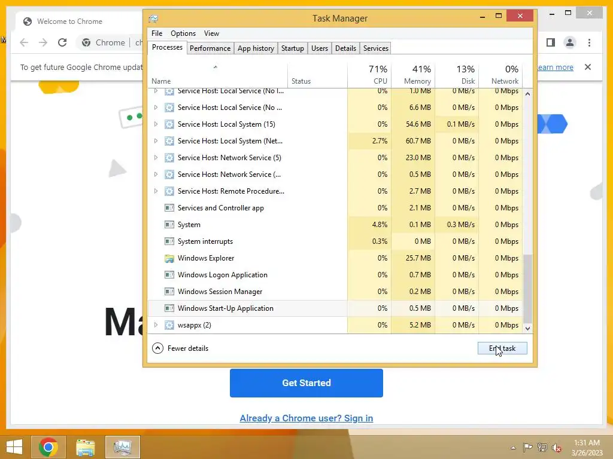Click the Fewer details collapse arrow icon
The width and height of the screenshot is (613, 459).
click(x=157, y=348)
